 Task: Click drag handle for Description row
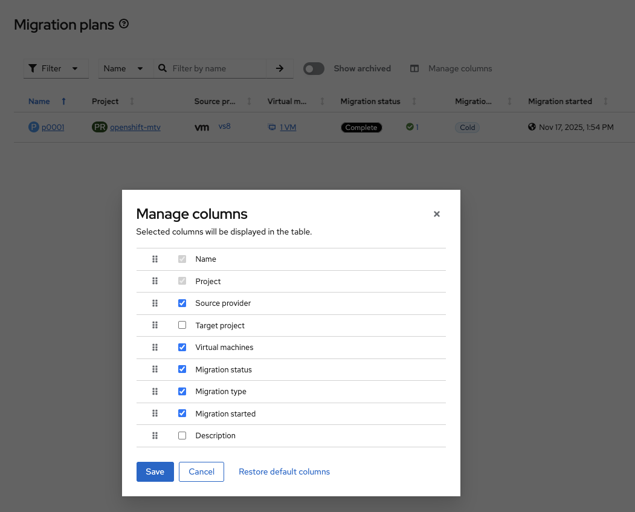pos(155,435)
